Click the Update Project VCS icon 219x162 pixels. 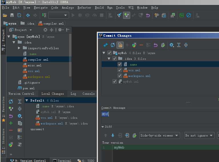click(x=119, y=15)
